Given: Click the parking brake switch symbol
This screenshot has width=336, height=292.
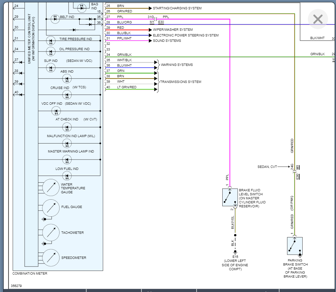Looking at the screenshot, I should 295,246.
